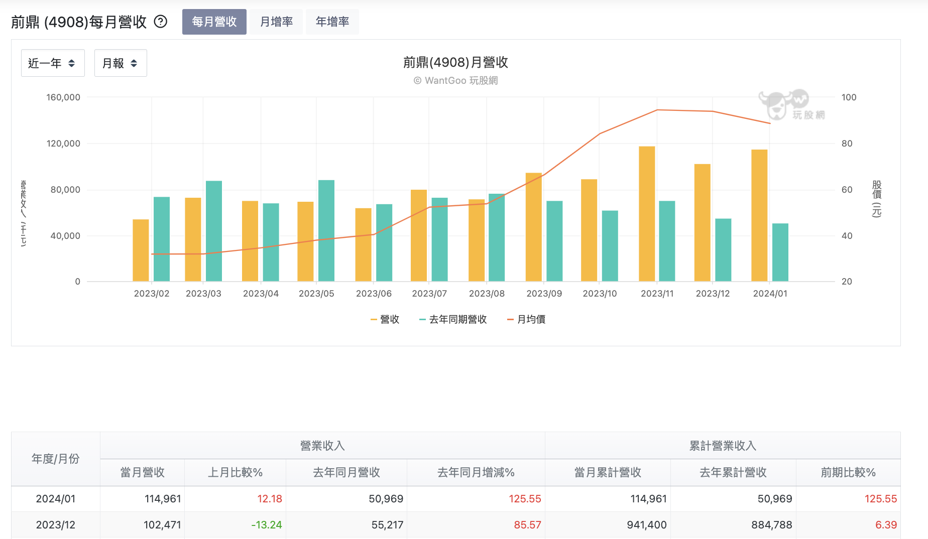928x539 pixels.
Task: Click the help question mark icon
Action: (x=160, y=22)
